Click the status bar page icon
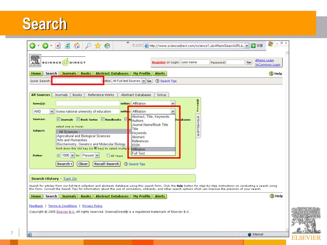 click(30, 234)
